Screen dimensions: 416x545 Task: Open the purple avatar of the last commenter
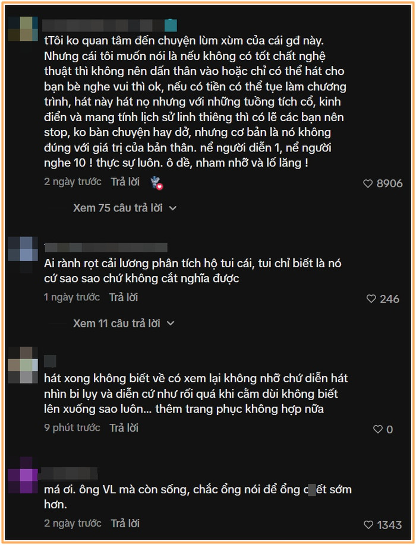[x=23, y=475]
